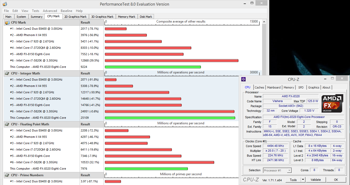
Task: Click the Multiplier value x 20.0 ( 7 - 20 )
Action: point(275,151)
